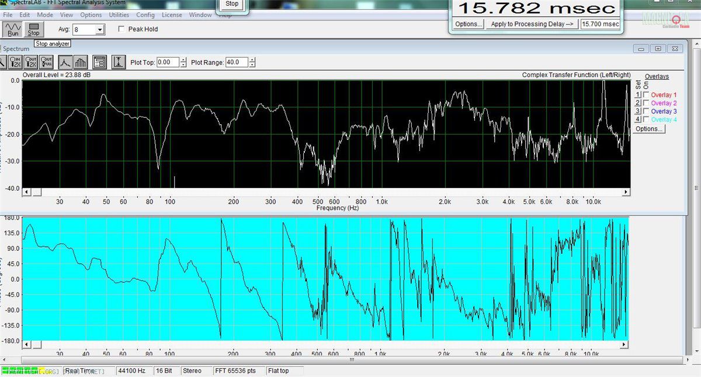Image resolution: width=701 pixels, height=377 pixels.
Task: Click Set overlay 2 button
Action: [x=638, y=103]
